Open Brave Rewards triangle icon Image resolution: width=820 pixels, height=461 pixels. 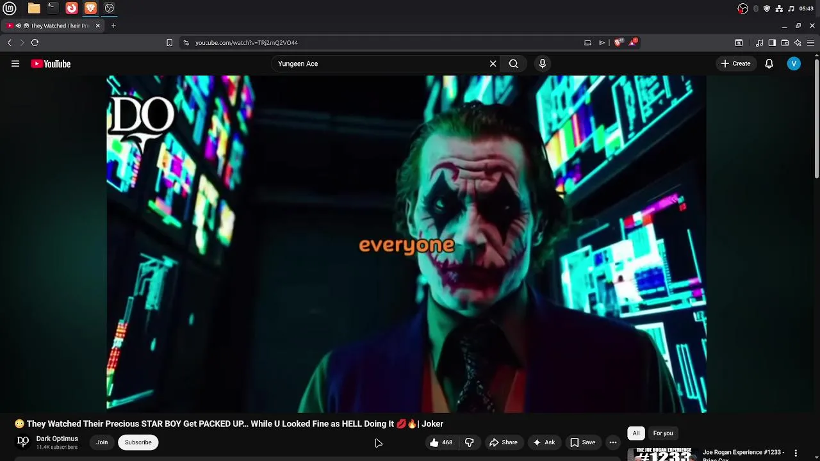[x=633, y=42]
